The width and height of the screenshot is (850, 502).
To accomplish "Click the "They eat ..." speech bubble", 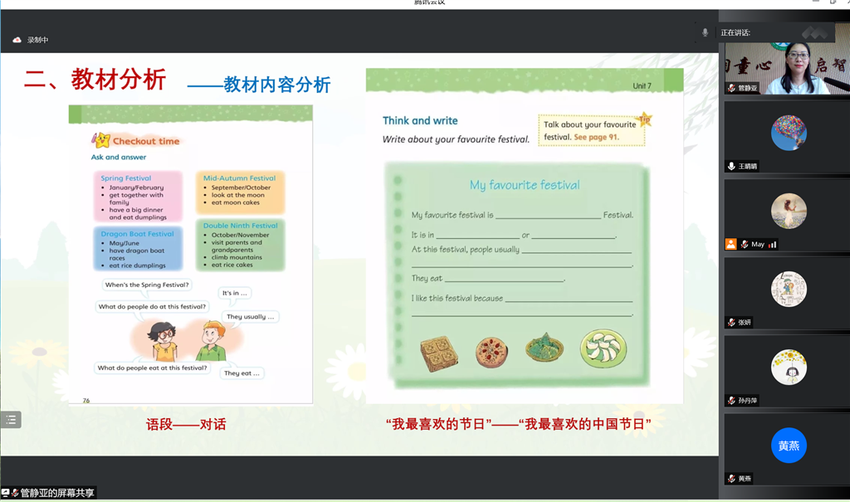I will click(242, 373).
